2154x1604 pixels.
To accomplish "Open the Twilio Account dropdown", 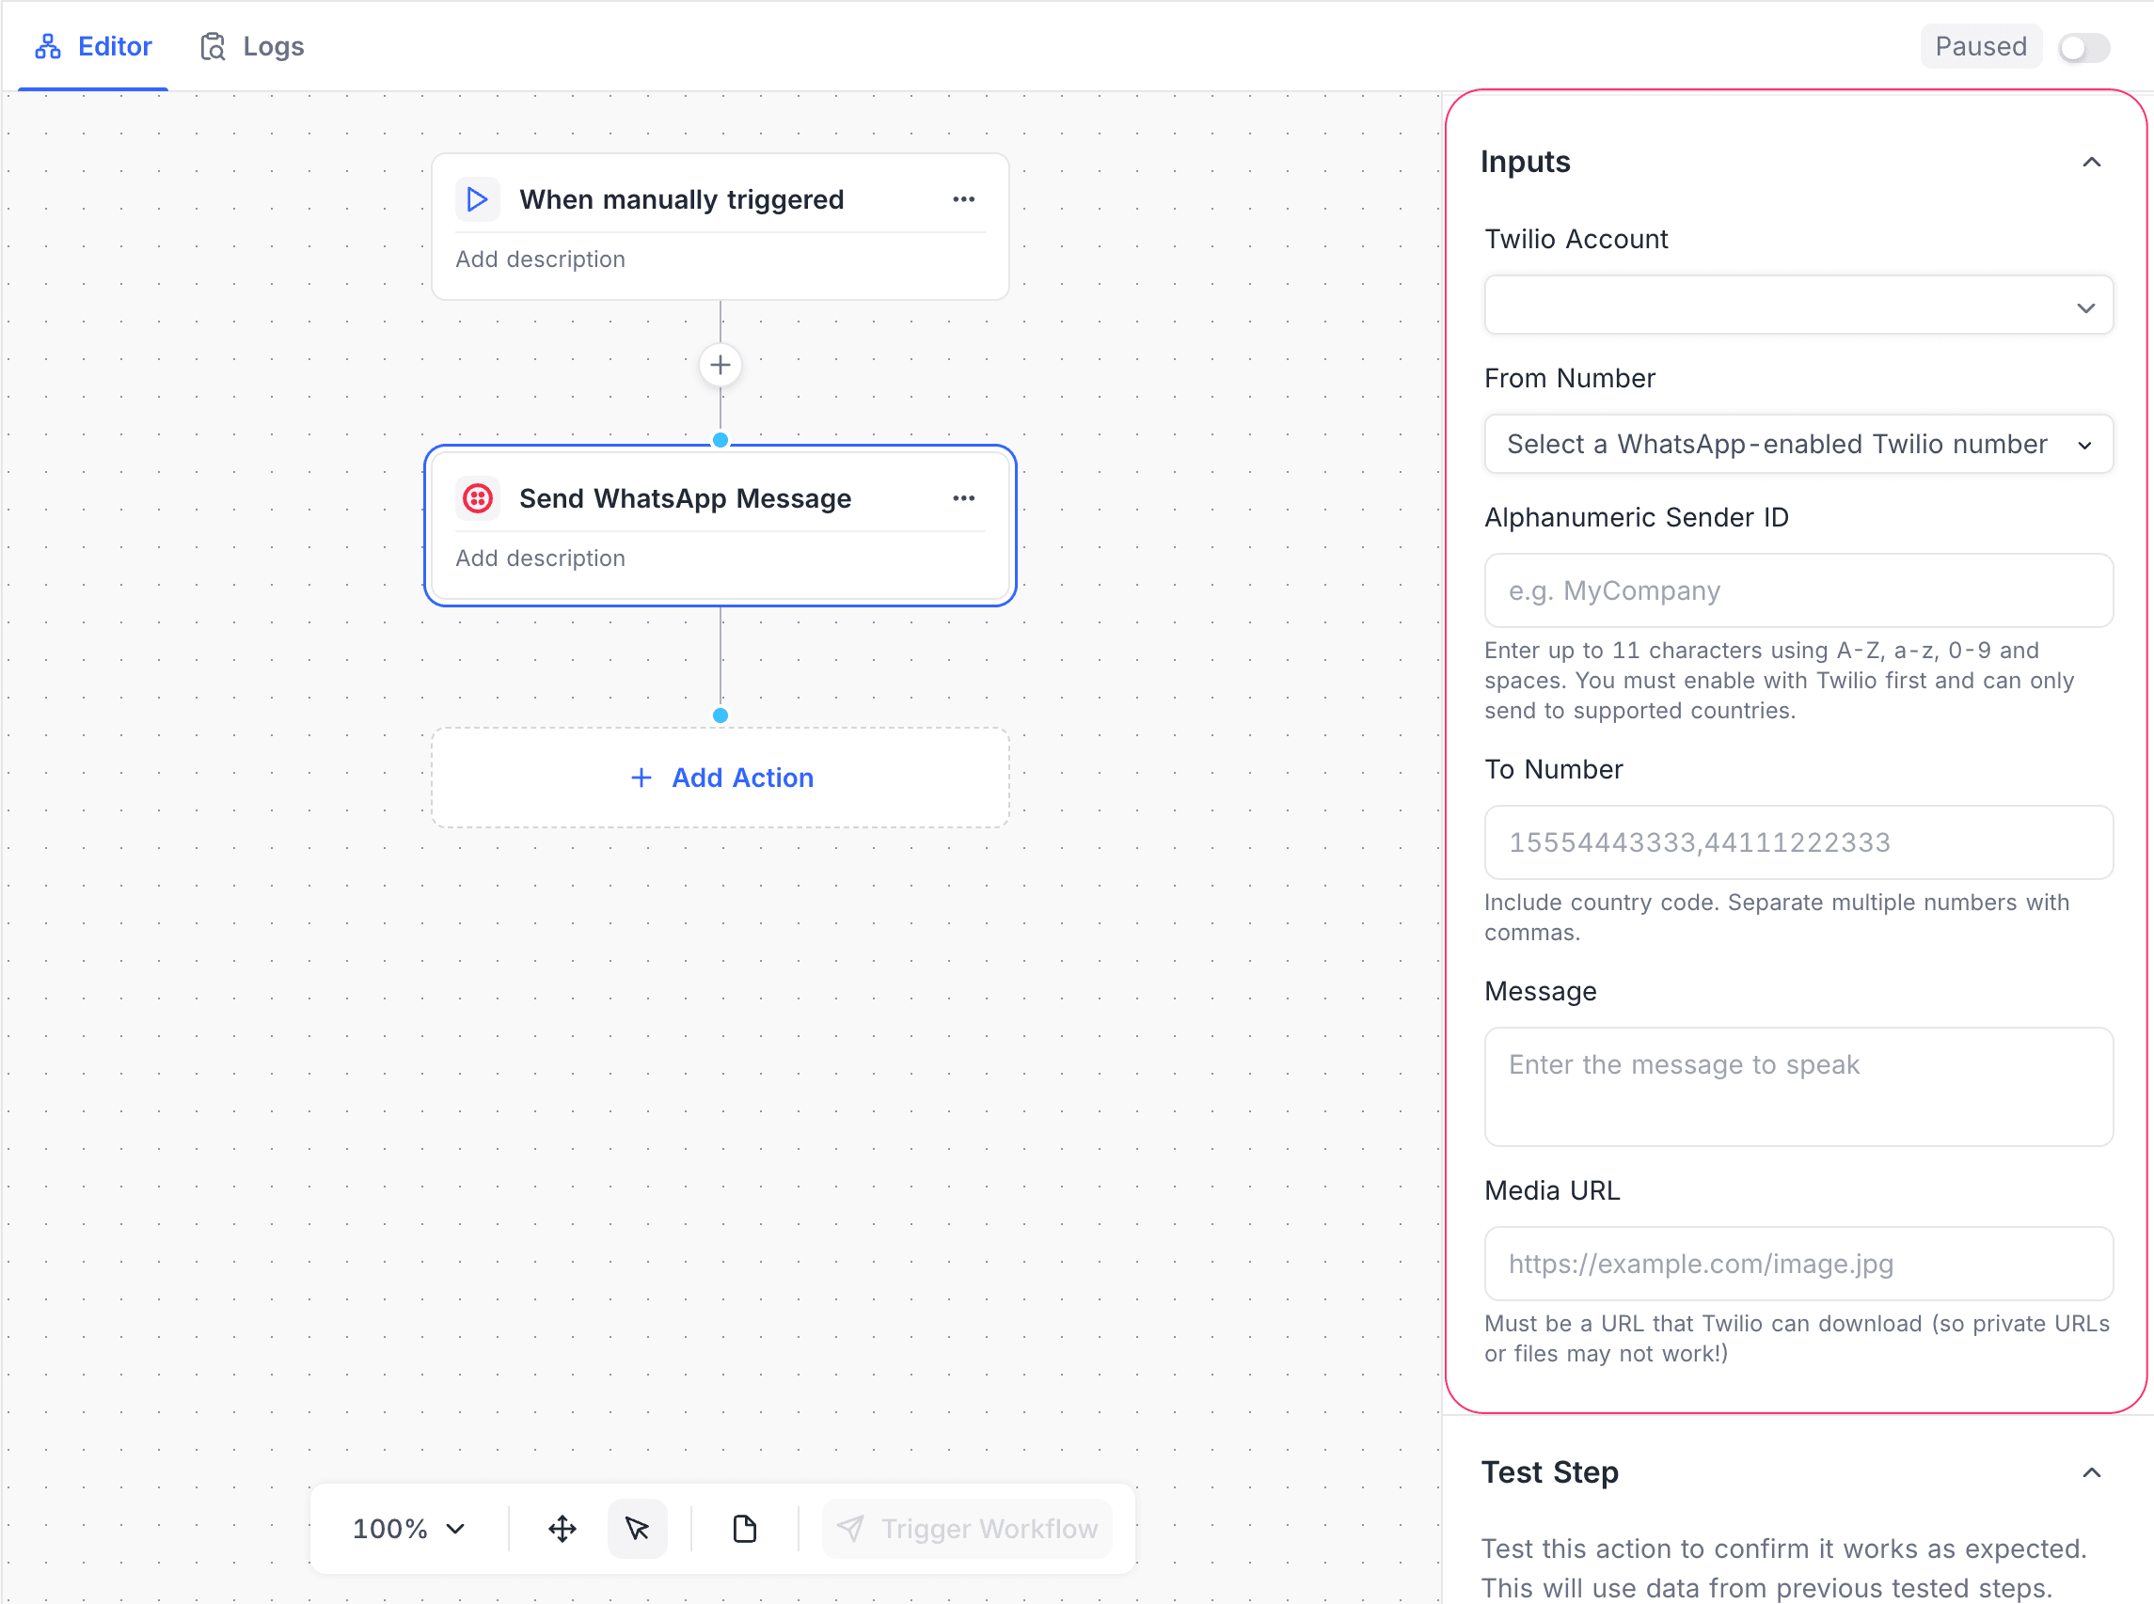I will [x=1798, y=305].
